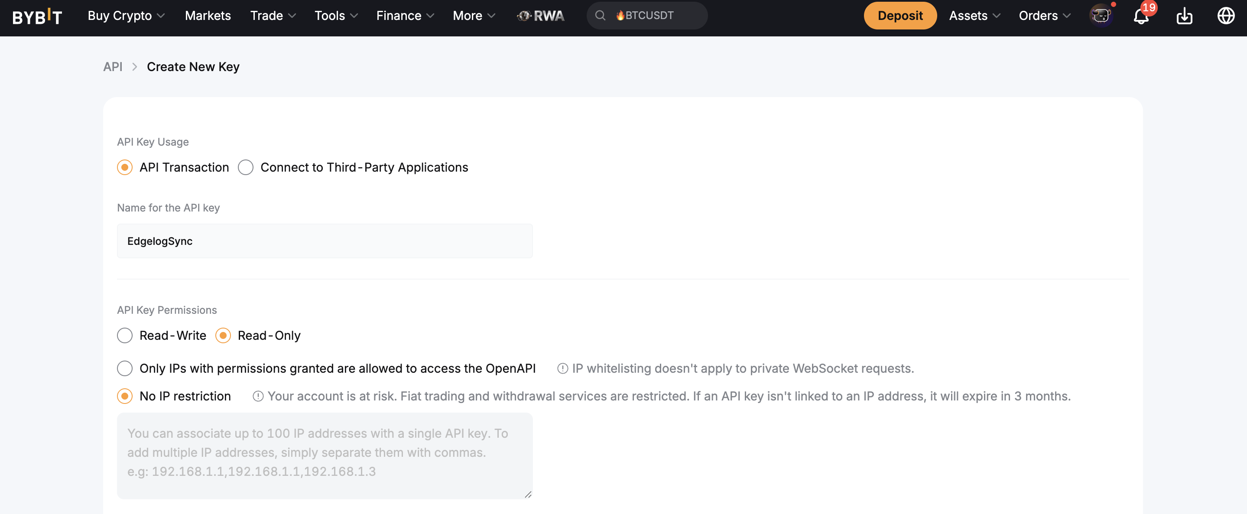Click the IP whitelisting WebSocket note text
Image resolution: width=1247 pixels, height=514 pixels.
[743, 369]
